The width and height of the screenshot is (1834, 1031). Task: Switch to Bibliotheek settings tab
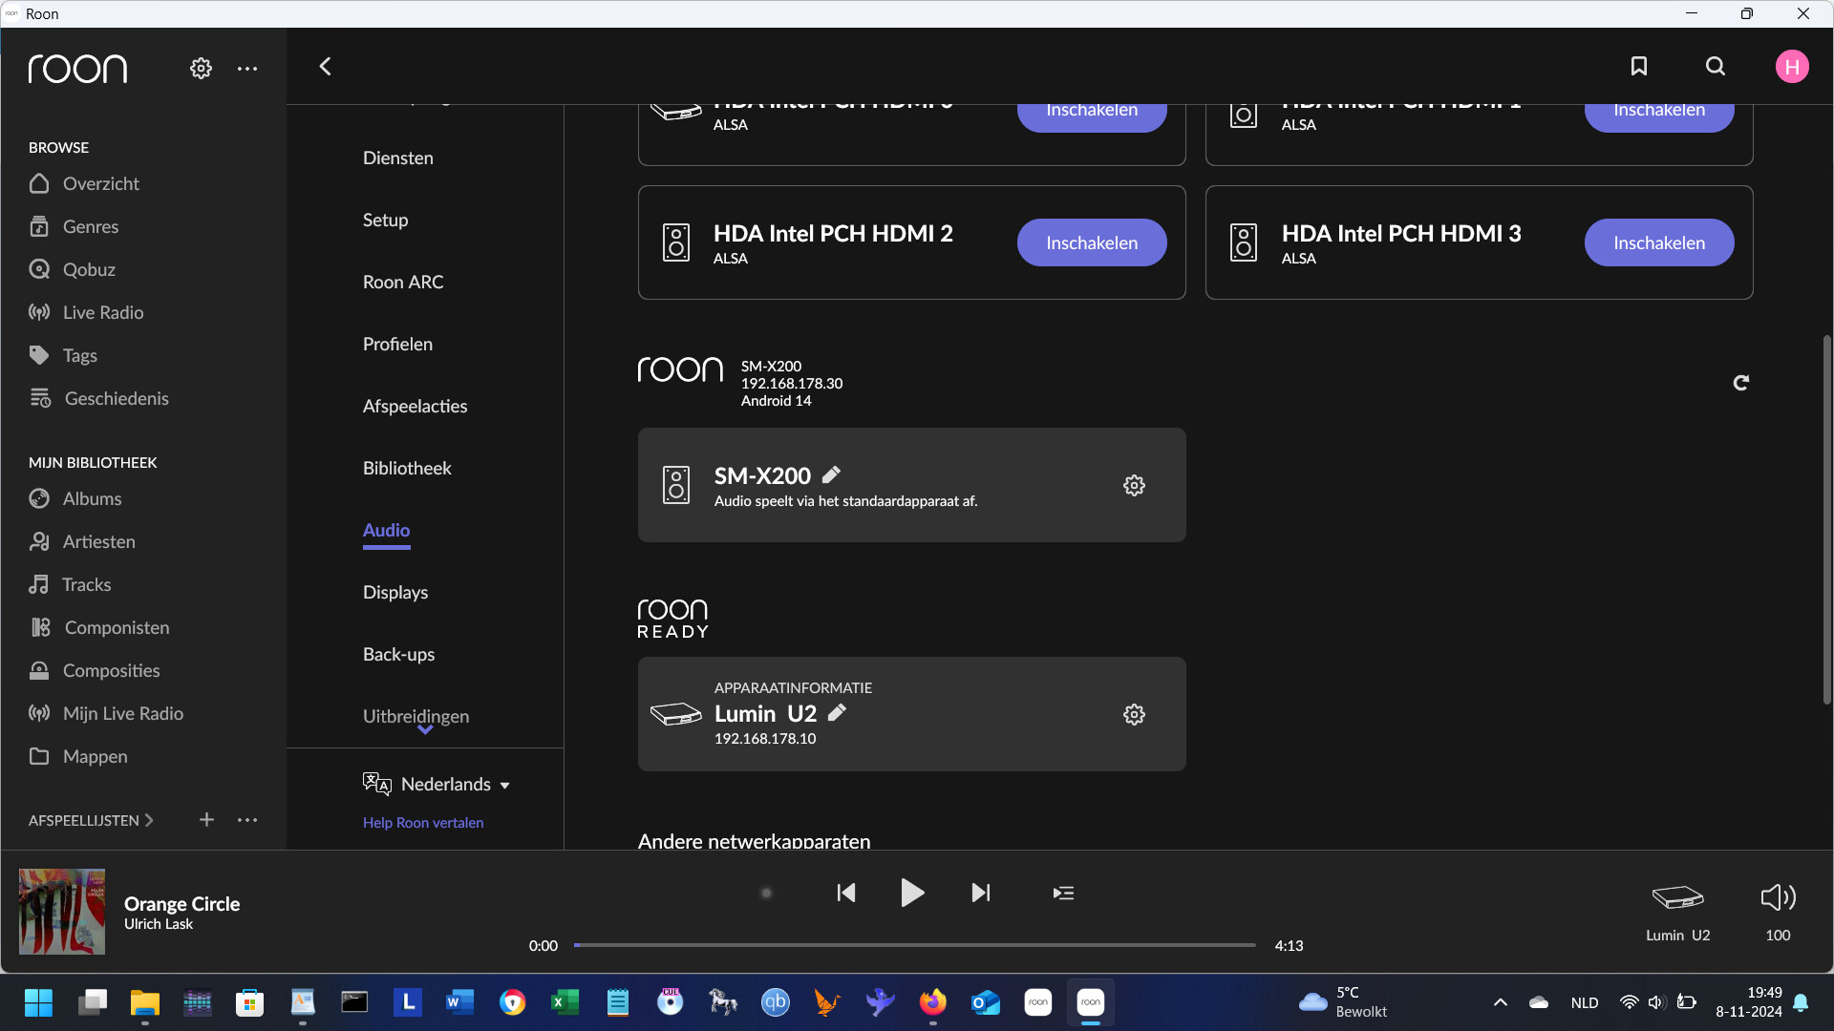point(407,468)
